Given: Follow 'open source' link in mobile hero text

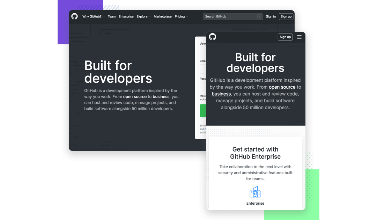Looking at the screenshot, I should pos(282,87).
